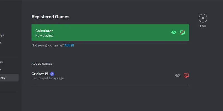Screen dimensions: 223x111
Task: Select the highlighted sidebar tab ending in 'mes'
Action: pos(8,78)
